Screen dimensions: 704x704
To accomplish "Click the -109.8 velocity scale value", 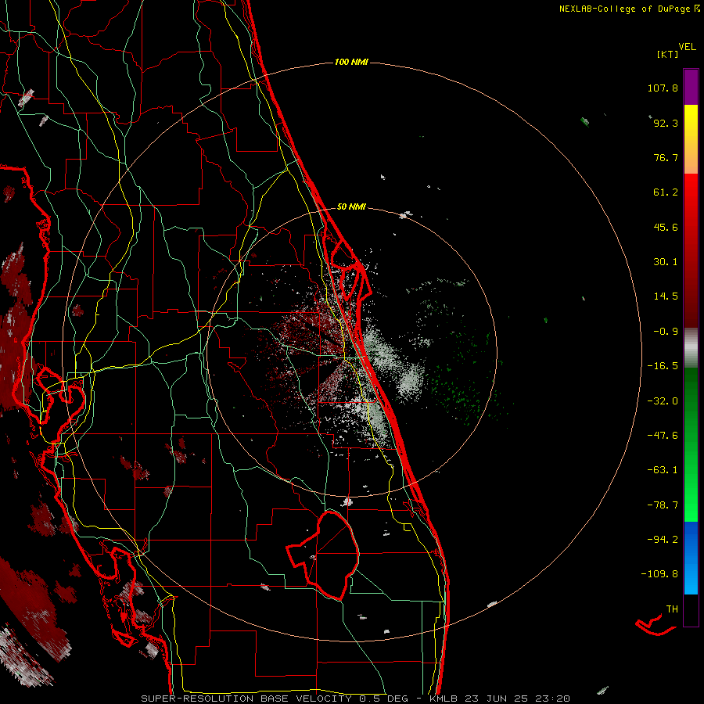I will click(659, 574).
